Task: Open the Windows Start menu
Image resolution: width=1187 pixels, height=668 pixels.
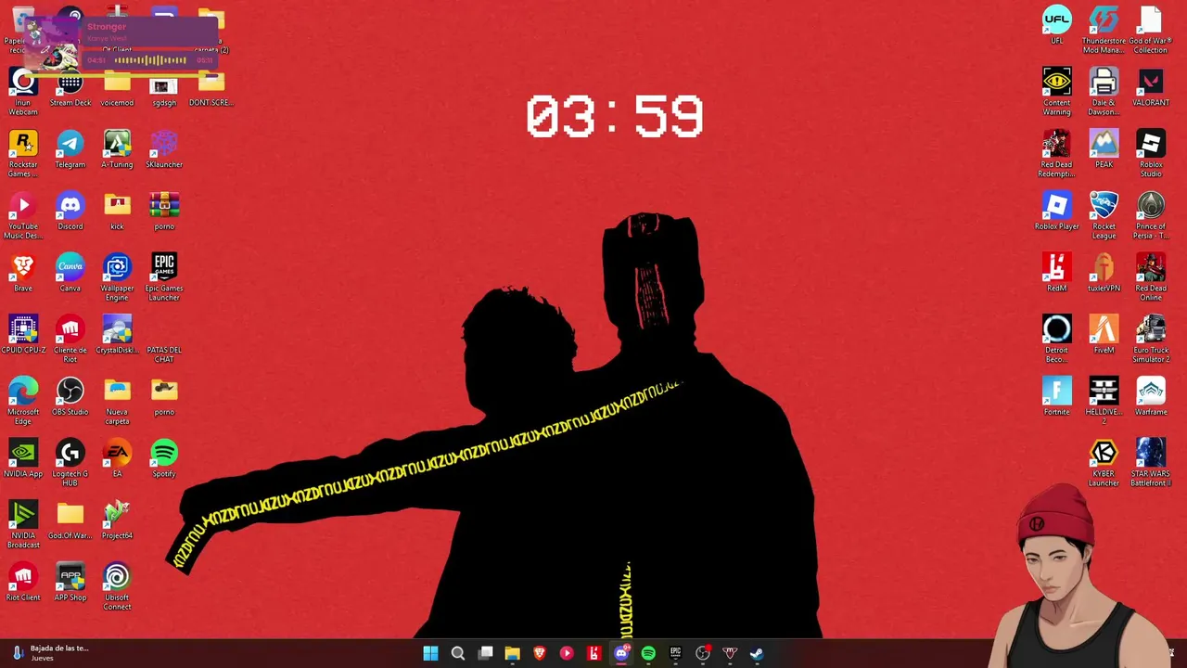Action: click(430, 653)
